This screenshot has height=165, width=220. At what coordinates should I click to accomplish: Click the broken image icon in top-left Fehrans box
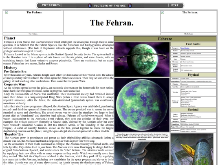pyautogui.click(x=7, y=12)
